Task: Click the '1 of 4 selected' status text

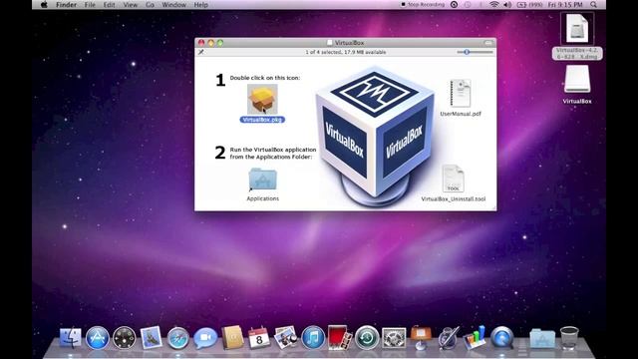Action: click(346, 52)
